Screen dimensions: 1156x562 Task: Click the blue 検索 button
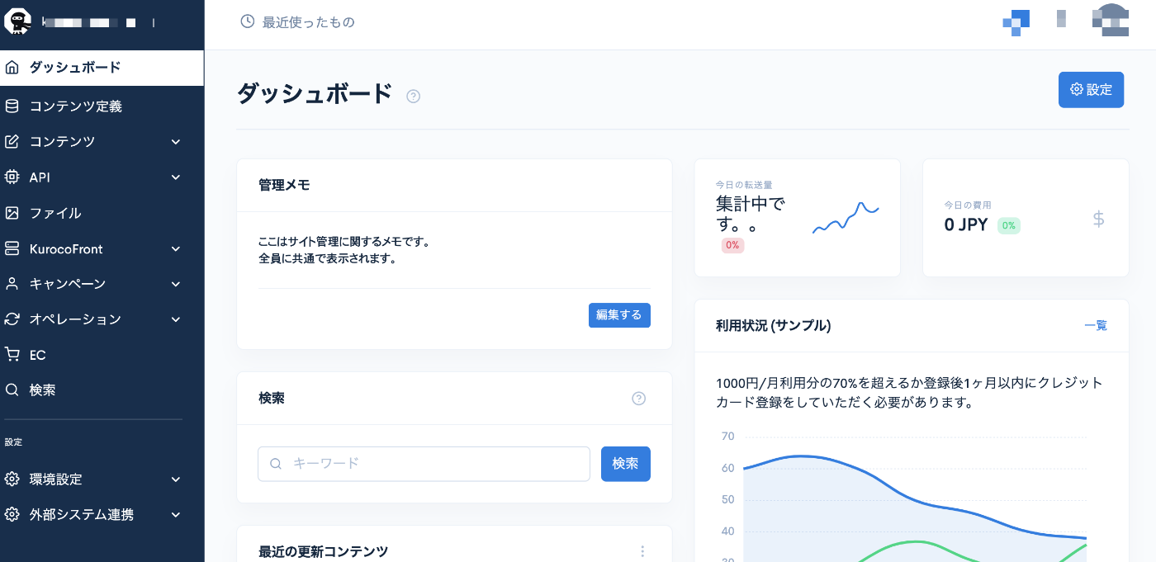point(626,464)
